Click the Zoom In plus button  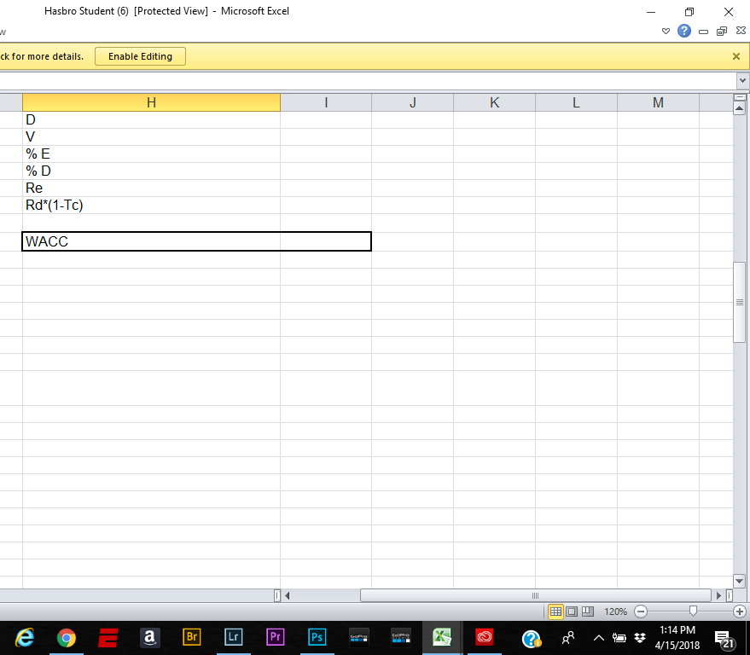point(739,612)
